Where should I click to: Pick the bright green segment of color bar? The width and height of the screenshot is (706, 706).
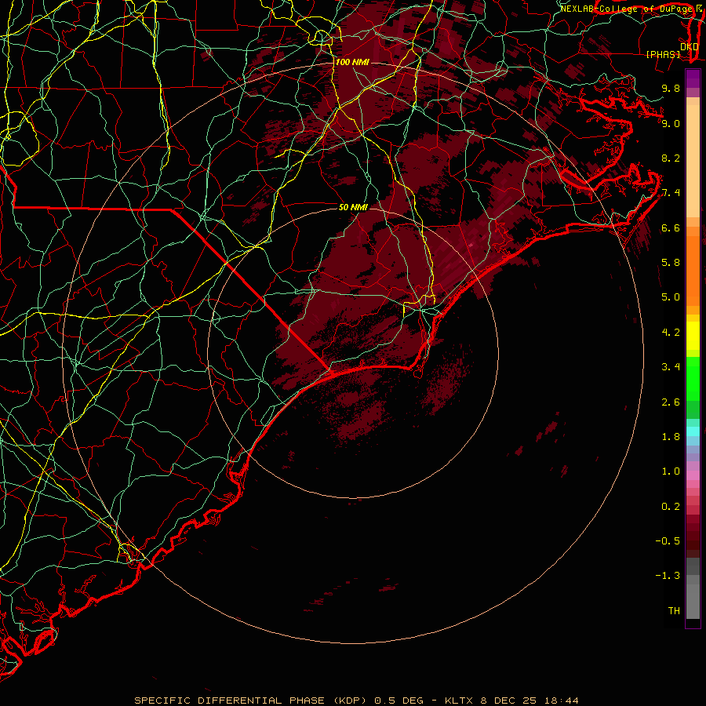pos(693,379)
